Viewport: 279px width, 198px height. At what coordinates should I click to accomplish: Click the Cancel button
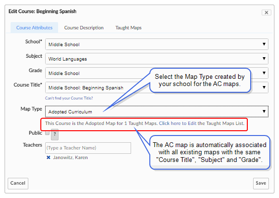point(18,183)
